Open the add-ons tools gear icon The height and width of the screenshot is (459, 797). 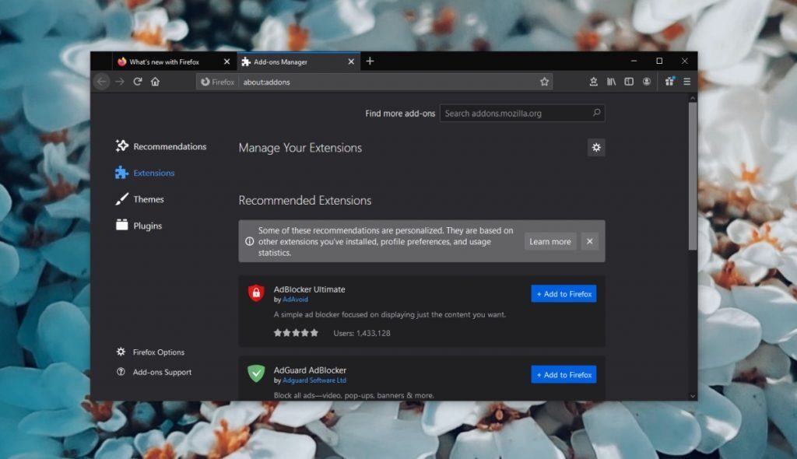pyautogui.click(x=596, y=147)
